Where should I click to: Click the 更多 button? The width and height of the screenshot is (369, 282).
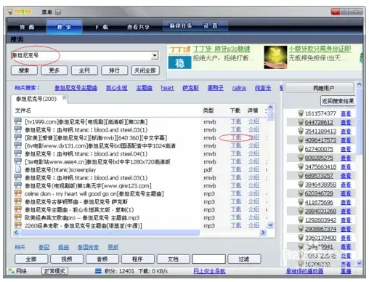coord(54,70)
